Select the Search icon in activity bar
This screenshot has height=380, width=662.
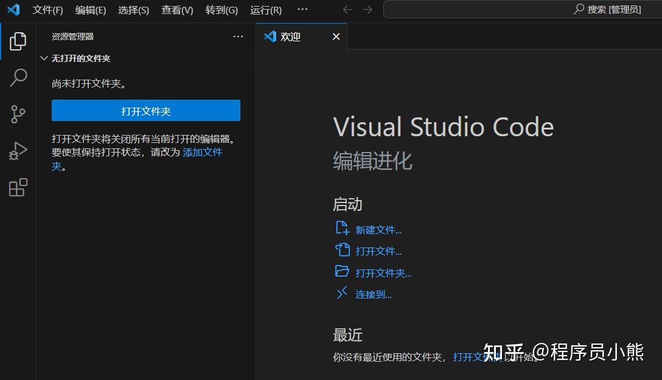tap(18, 78)
